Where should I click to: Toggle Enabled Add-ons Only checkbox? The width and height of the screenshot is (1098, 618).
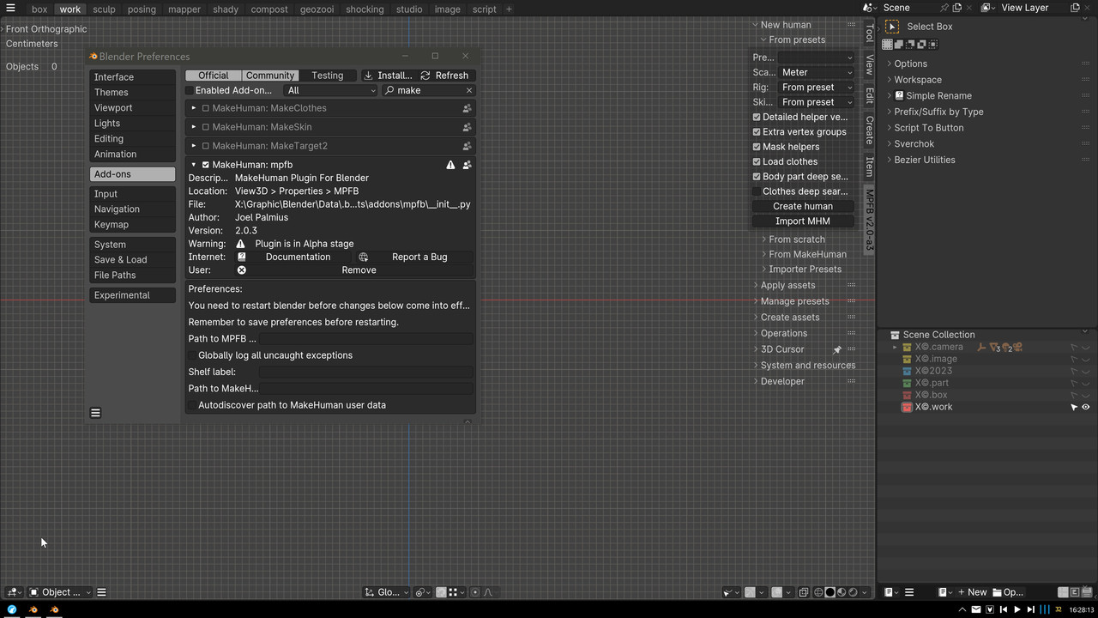(x=190, y=90)
